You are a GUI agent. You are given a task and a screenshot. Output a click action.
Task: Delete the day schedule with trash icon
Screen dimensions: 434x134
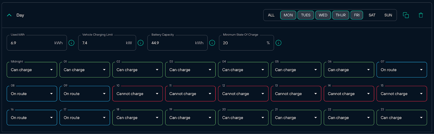pos(421,15)
